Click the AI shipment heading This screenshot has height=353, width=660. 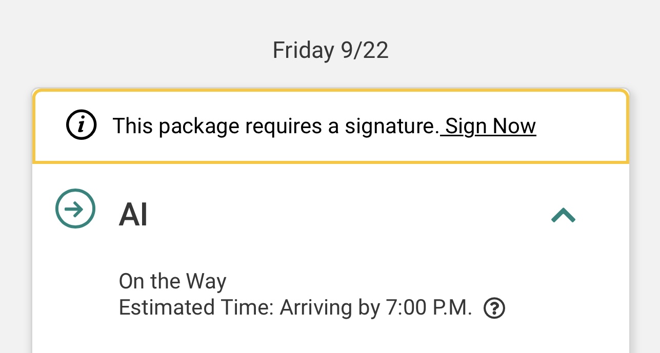pyautogui.click(x=133, y=215)
